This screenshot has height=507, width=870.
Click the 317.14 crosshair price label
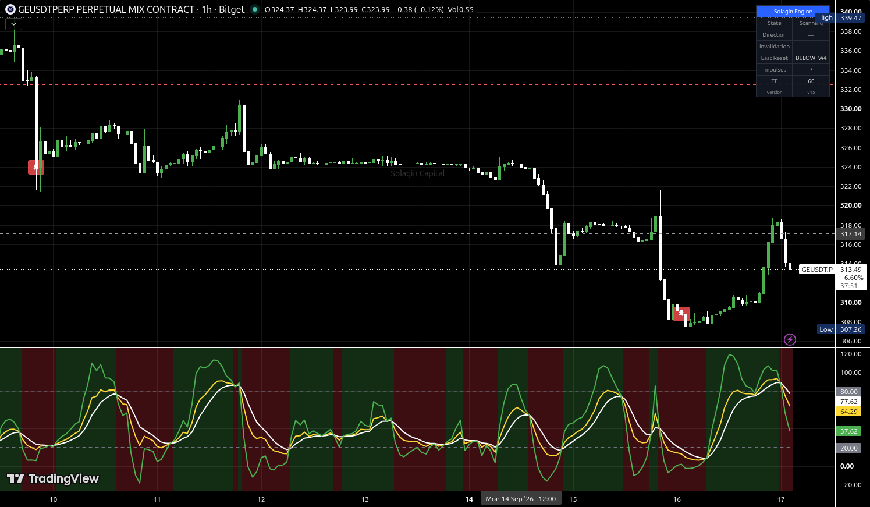[x=850, y=234]
